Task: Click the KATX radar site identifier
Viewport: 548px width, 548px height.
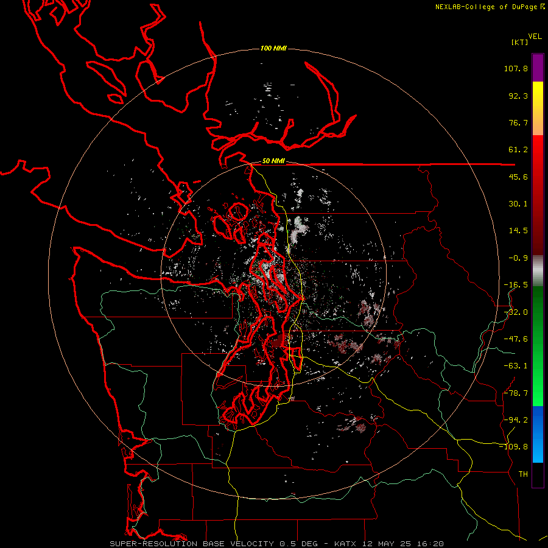Action: (345, 544)
